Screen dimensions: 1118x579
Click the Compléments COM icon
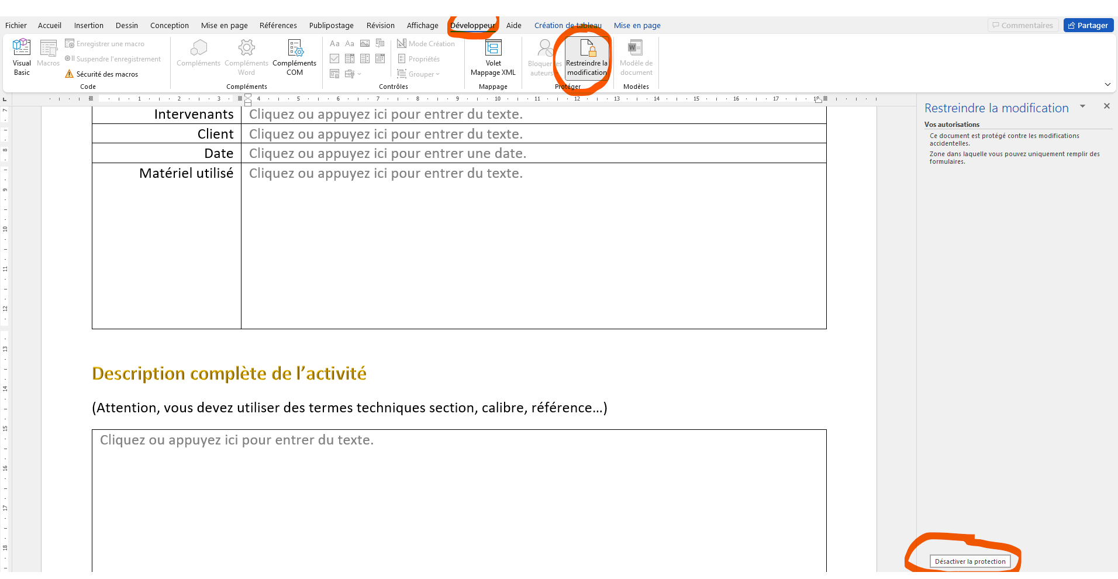click(x=295, y=57)
